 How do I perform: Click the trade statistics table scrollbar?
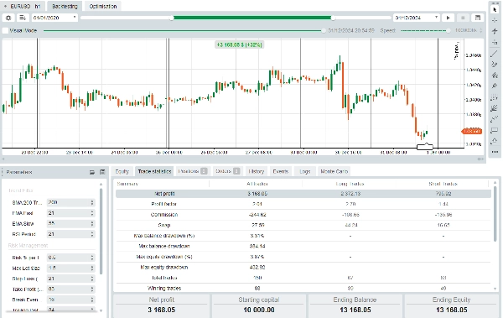[x=495, y=214]
